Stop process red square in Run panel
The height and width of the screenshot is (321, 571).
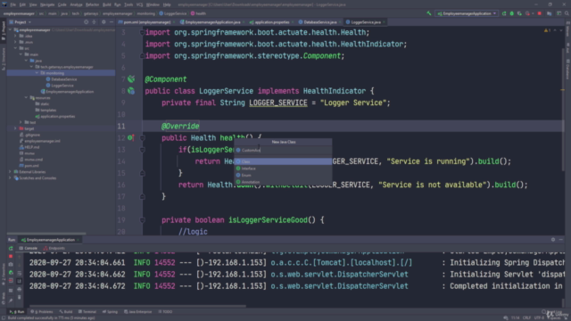tap(11, 256)
